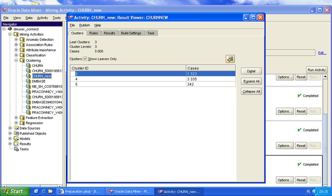The width and height of the screenshot is (332, 196).
Task: Expand the Regression node
Action: (x=16, y=123)
